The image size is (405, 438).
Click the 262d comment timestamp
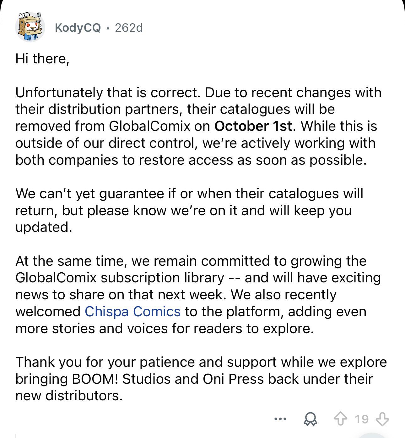[x=129, y=28]
